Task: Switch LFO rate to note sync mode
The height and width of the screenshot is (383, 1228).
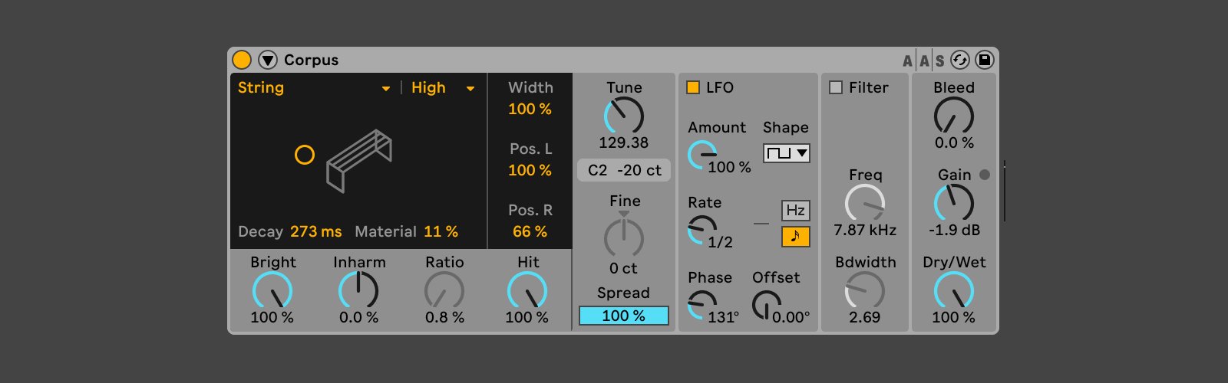Action: (x=796, y=237)
